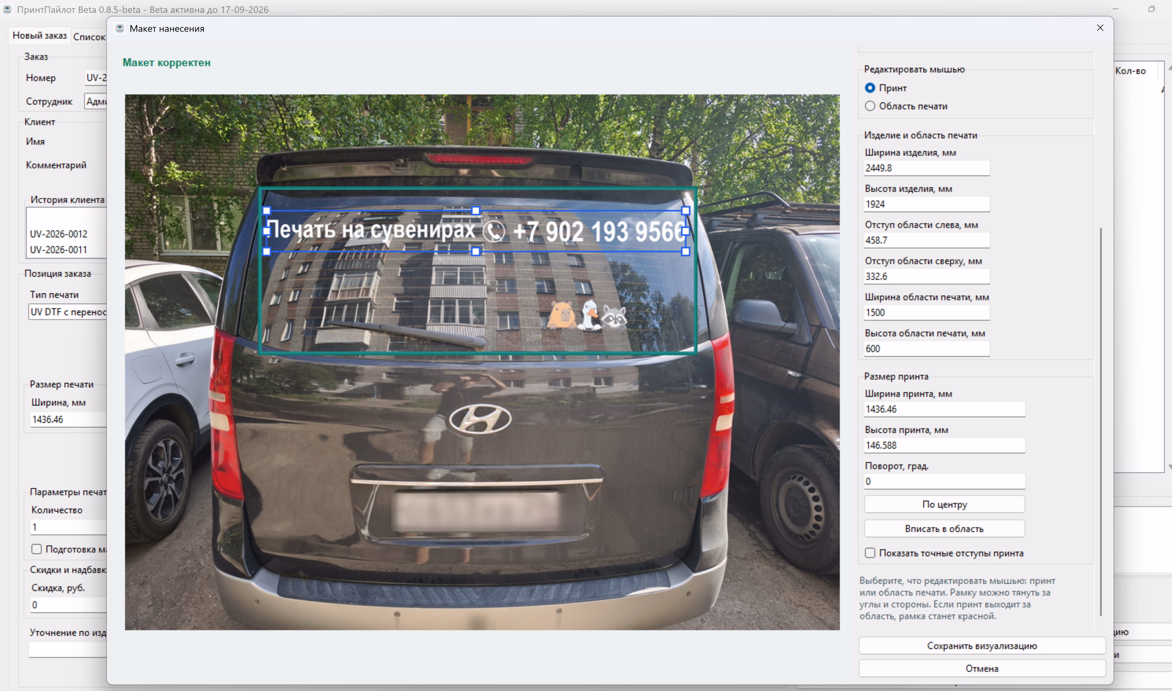This screenshot has width=1172, height=691.
Task: Toggle the Подготовка checkbox in order form
Action: pos(36,549)
